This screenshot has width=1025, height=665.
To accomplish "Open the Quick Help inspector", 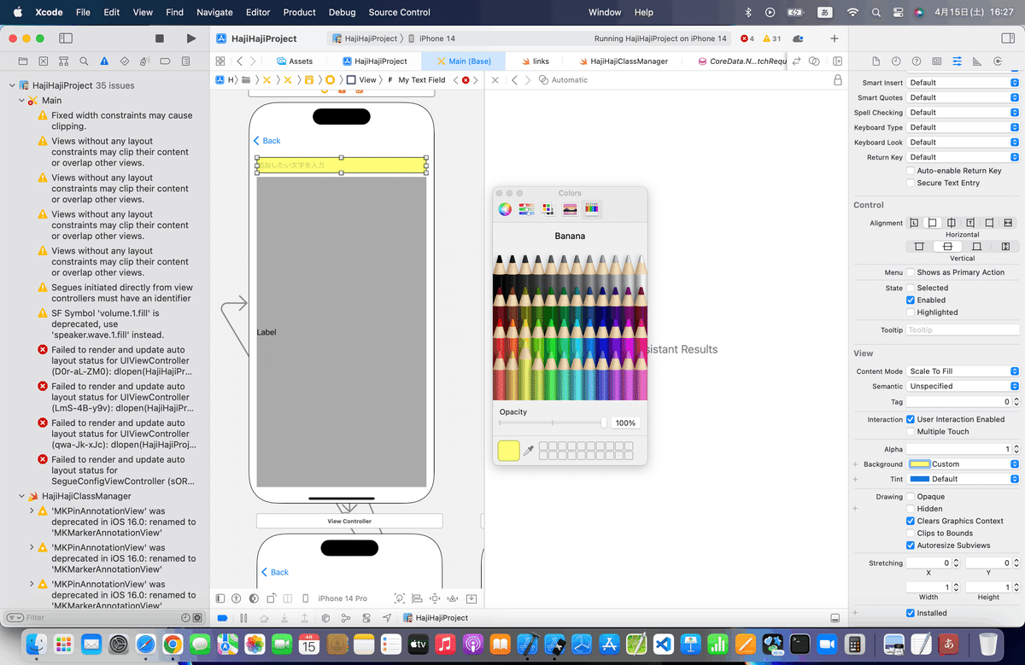I will click(x=917, y=61).
